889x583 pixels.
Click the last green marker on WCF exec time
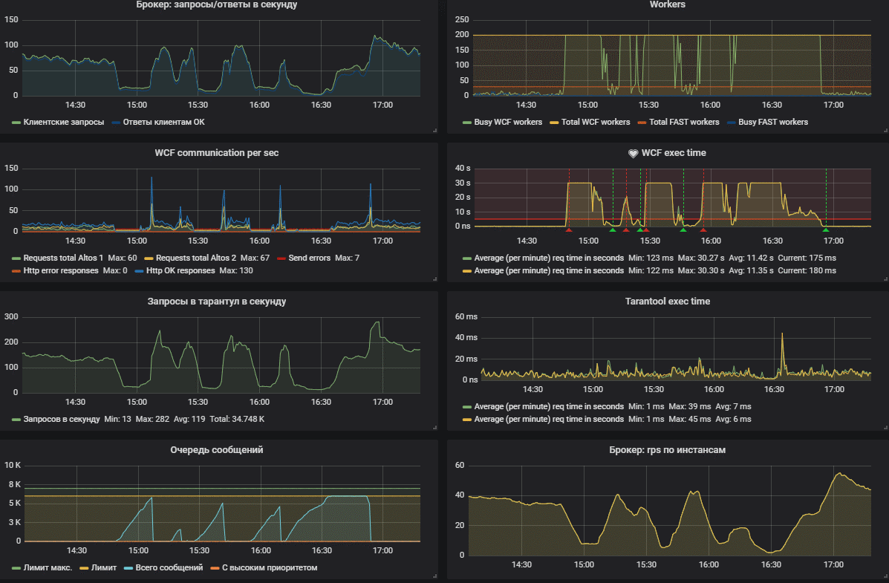[826, 229]
